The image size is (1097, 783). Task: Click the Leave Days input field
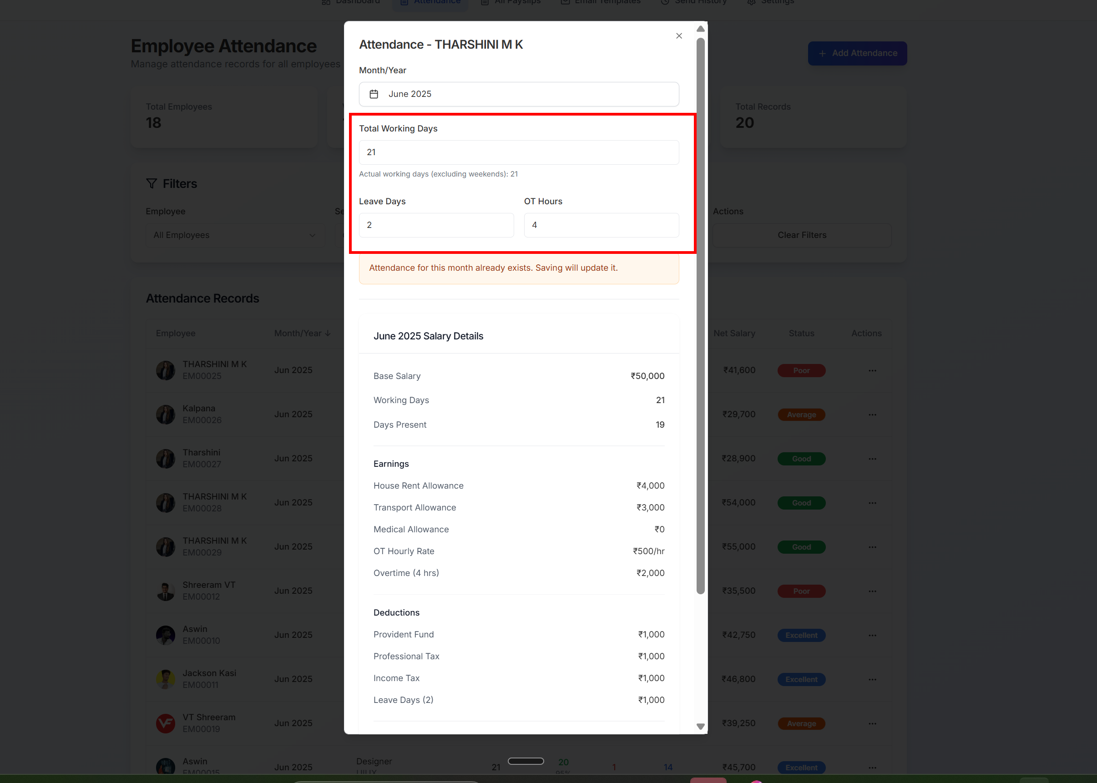click(436, 225)
